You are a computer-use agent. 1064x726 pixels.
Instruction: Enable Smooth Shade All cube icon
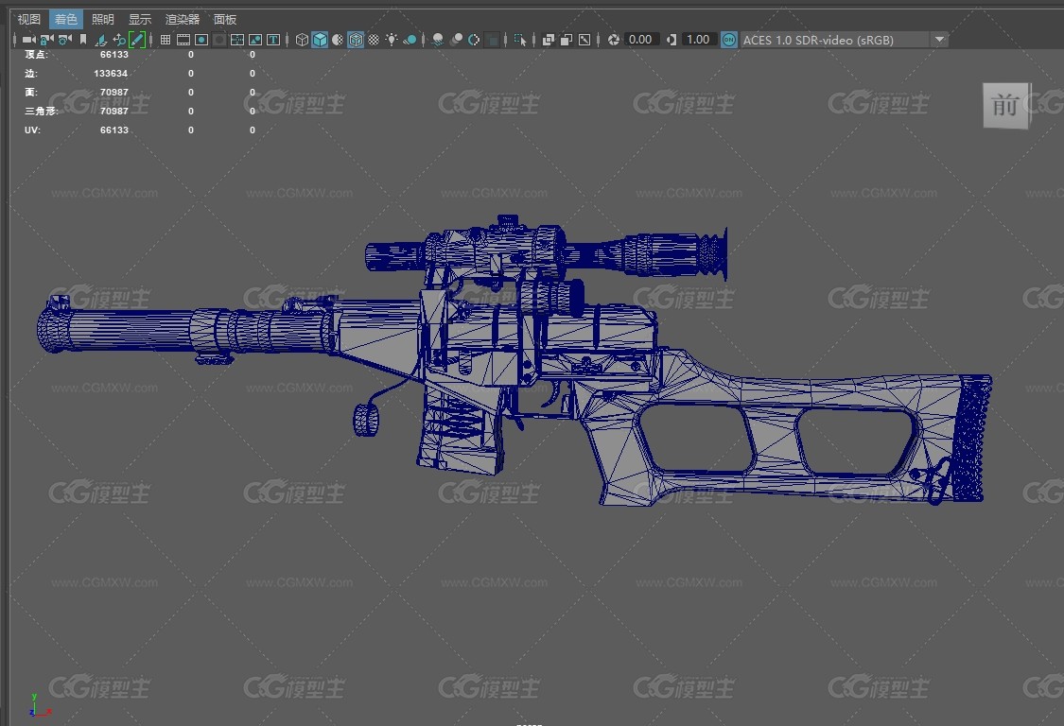pyautogui.click(x=320, y=40)
